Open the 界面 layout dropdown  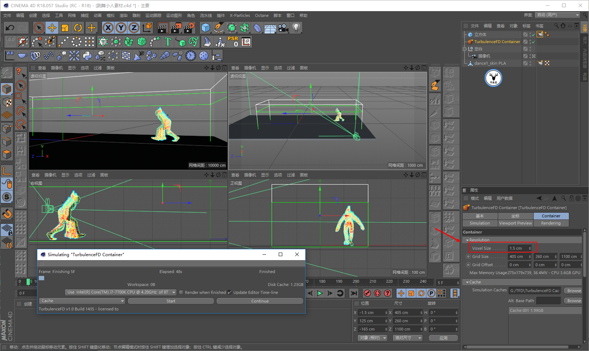(557, 15)
